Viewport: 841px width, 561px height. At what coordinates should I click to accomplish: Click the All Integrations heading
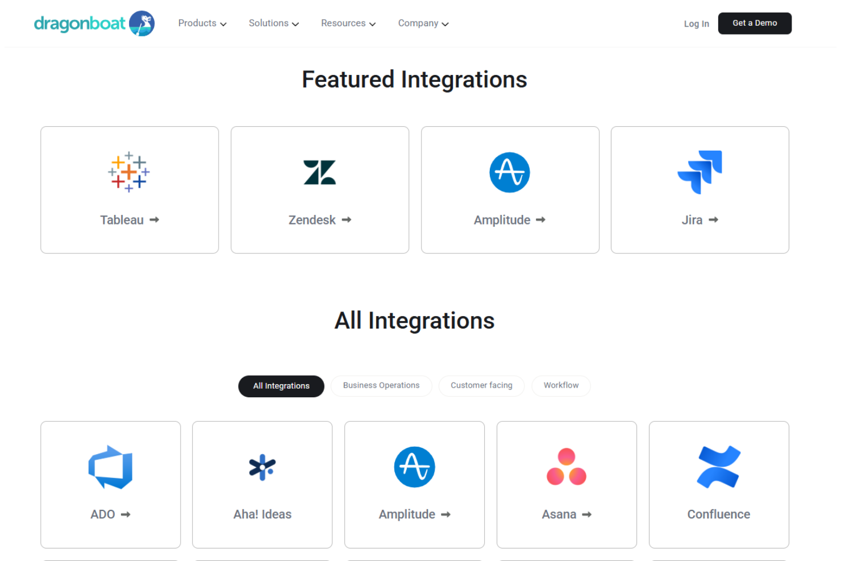pos(415,321)
